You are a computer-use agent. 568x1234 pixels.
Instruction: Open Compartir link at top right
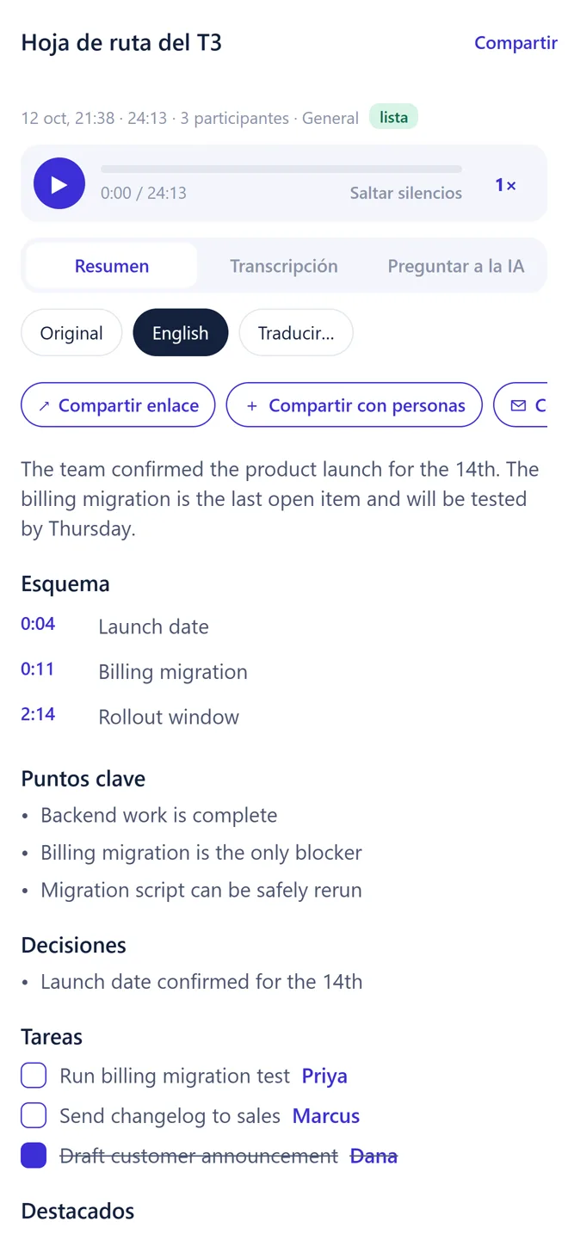coord(516,43)
